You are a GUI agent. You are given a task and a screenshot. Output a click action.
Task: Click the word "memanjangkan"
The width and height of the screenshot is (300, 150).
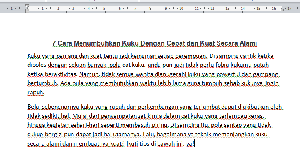pyautogui.click(x=233, y=135)
